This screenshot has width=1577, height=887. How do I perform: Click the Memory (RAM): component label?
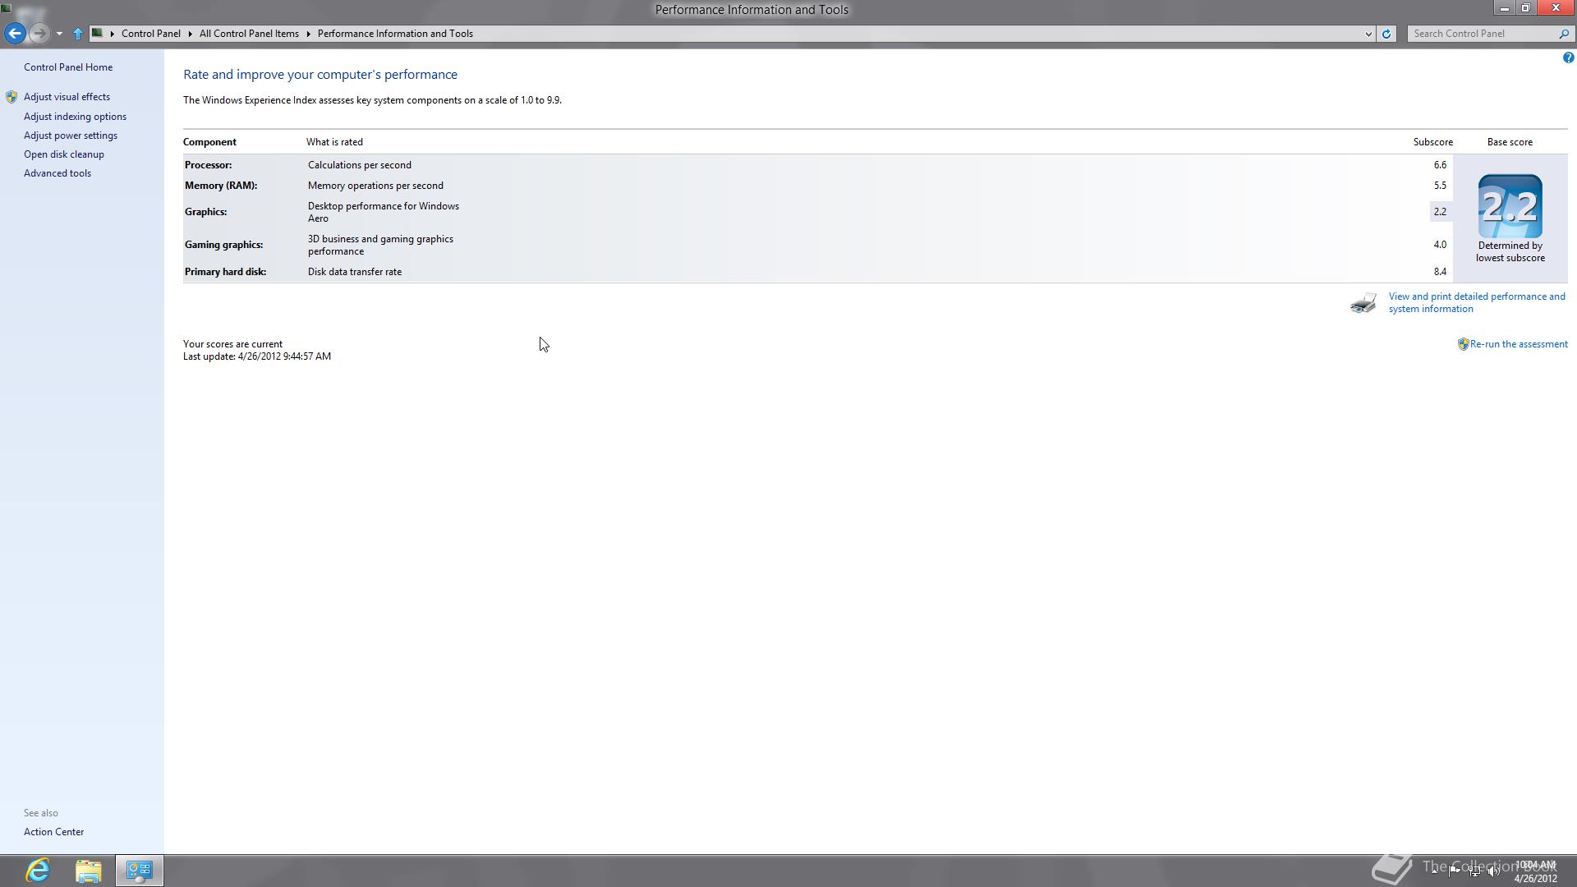tap(221, 186)
